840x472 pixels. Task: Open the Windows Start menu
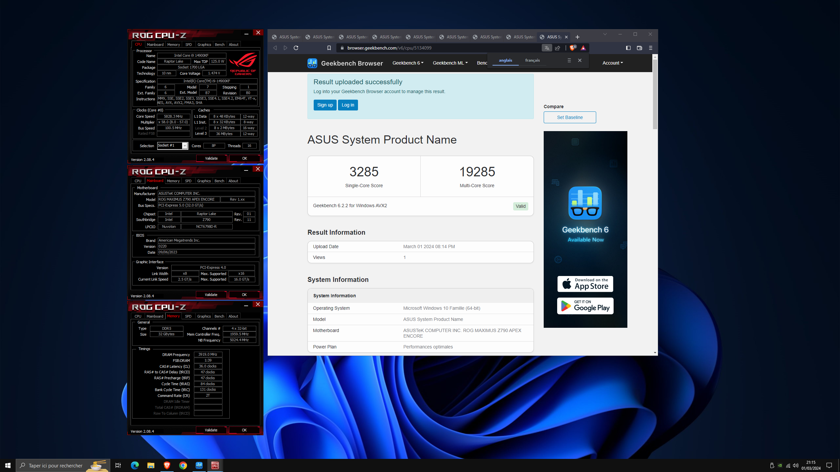[x=8, y=465]
